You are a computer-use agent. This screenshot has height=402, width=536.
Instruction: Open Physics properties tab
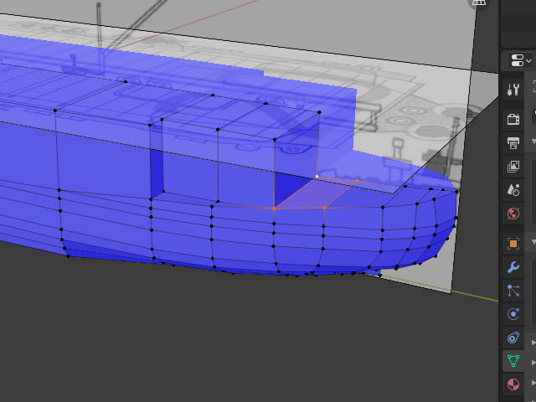(513, 314)
